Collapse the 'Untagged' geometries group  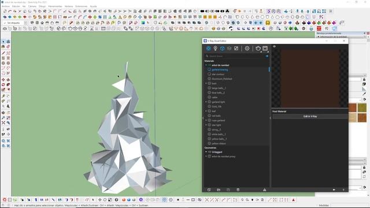tap(206, 152)
